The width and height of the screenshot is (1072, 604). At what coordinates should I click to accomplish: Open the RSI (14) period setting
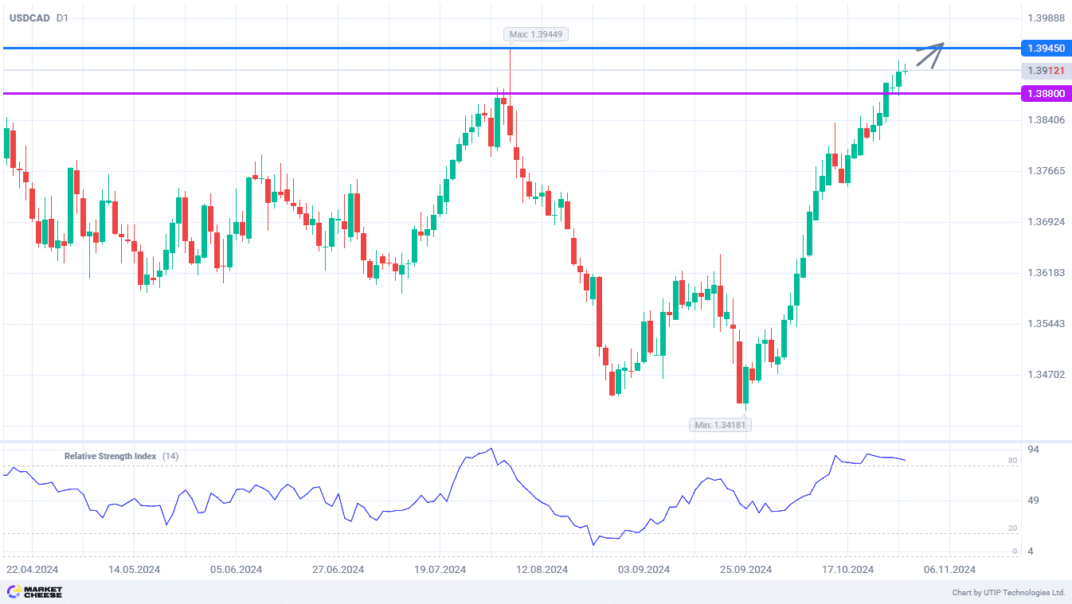pos(170,456)
